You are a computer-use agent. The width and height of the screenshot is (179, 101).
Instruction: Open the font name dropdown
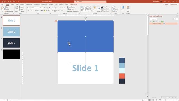coord(39,8)
